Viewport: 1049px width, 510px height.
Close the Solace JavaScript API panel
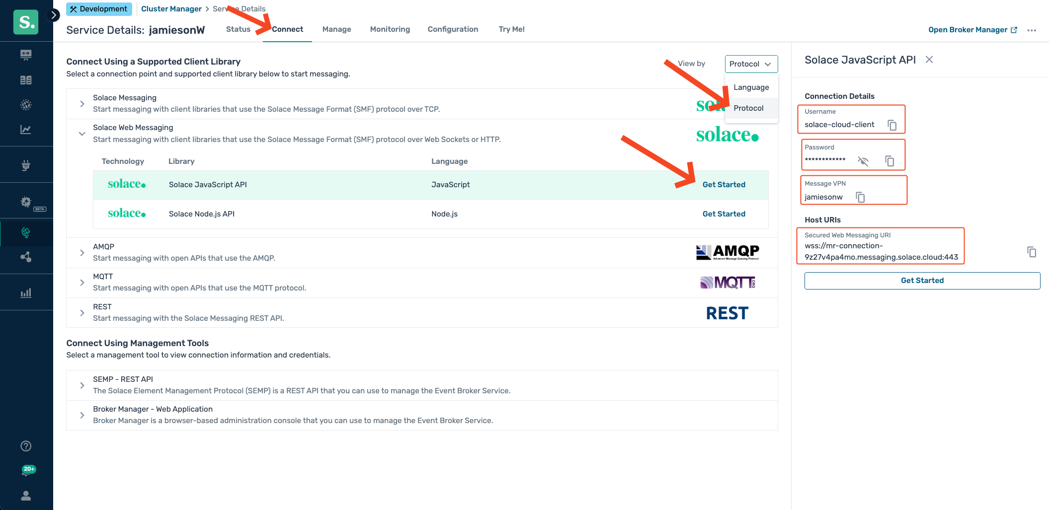tap(929, 60)
